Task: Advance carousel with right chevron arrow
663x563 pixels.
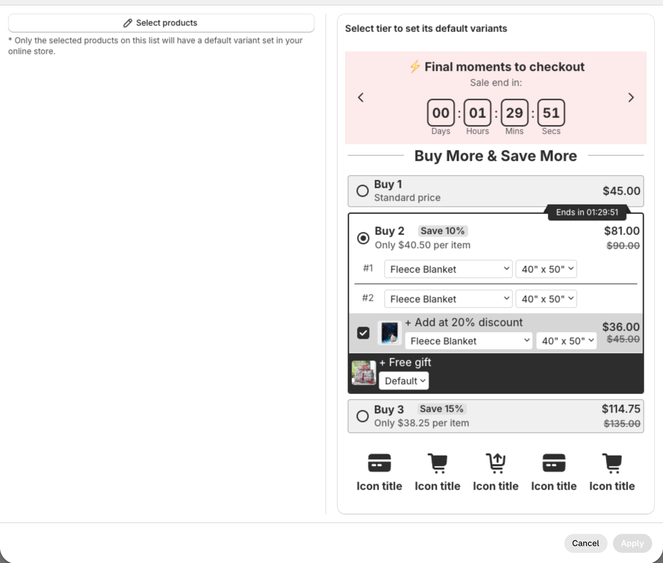Action: 631,97
